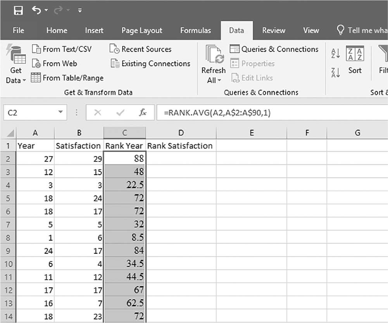The height and width of the screenshot is (323, 388).
Task: Click the Insert Function fx button
Action: point(143,113)
